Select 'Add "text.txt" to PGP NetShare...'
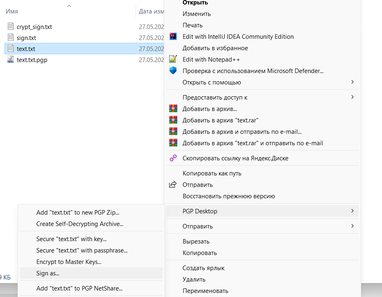Image resolution: width=382 pixels, height=297 pixels. [91, 288]
